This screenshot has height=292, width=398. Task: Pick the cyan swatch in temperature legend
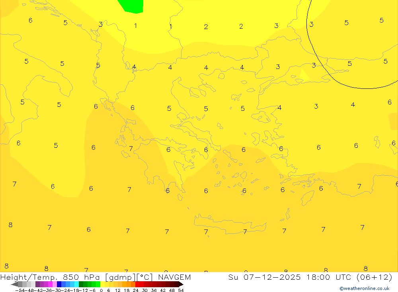[76, 284]
